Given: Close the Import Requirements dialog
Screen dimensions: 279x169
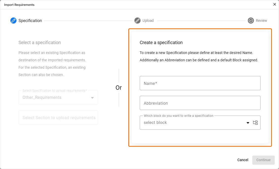Looking at the screenshot, I should pyautogui.click(x=275, y=4).
